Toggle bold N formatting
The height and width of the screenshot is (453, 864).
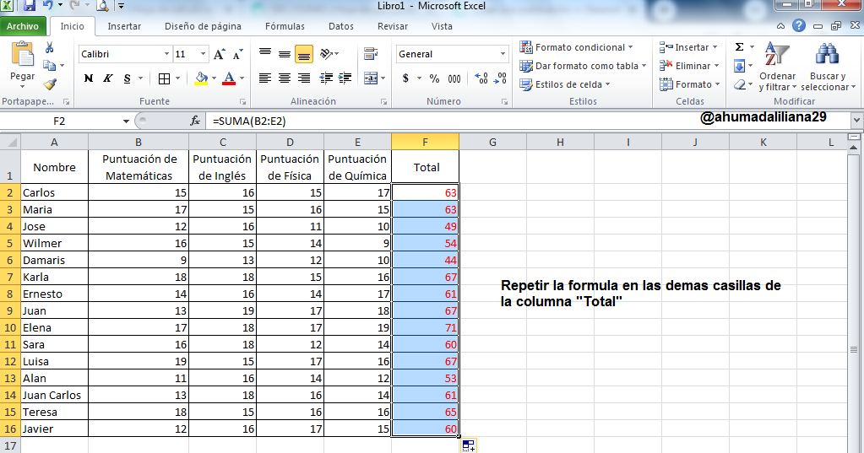89,78
